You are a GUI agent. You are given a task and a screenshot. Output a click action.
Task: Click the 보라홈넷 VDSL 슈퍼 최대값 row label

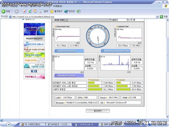click(70, 86)
